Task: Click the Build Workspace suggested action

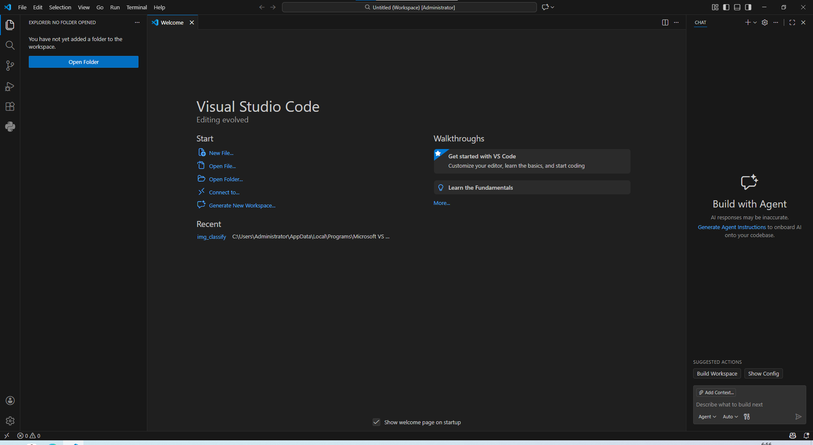Action: [x=717, y=373]
